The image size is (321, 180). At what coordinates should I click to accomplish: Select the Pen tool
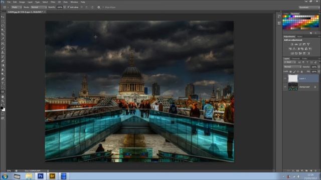pos(3,79)
